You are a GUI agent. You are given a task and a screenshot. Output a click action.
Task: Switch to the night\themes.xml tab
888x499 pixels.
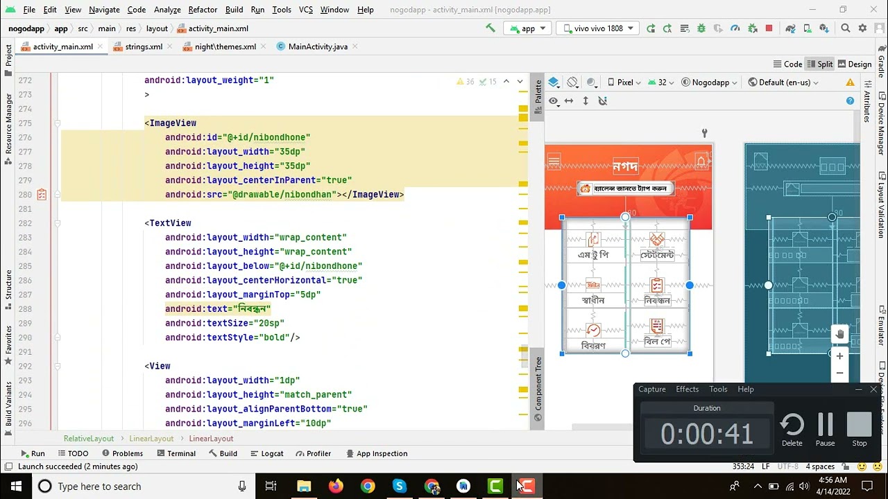pyautogui.click(x=225, y=46)
